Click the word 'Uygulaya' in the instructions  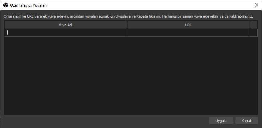123,17
